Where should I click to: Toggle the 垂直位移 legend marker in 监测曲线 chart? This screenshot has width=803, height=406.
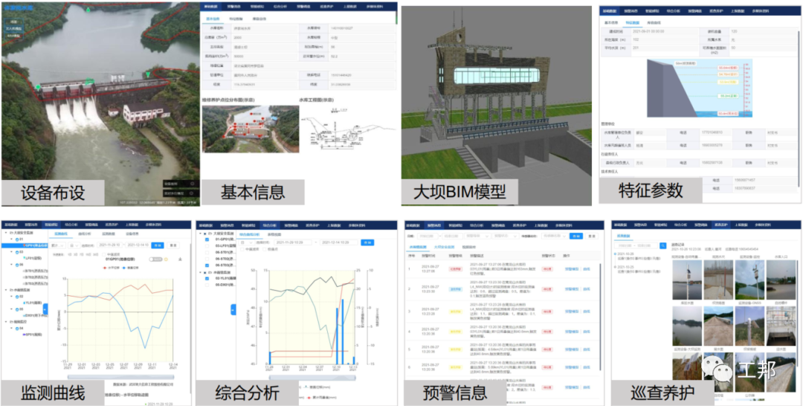coord(124,268)
